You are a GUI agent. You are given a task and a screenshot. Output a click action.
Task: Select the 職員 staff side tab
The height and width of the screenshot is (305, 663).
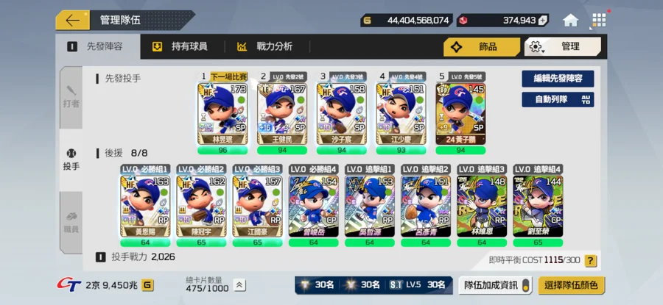tap(71, 223)
